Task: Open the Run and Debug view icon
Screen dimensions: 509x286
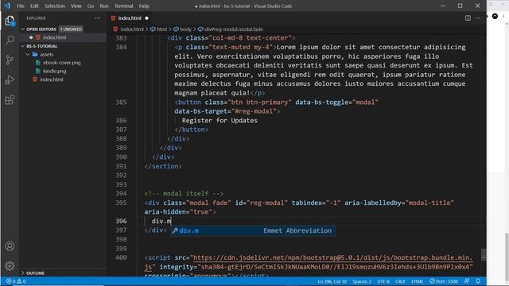Action: pos(10,79)
